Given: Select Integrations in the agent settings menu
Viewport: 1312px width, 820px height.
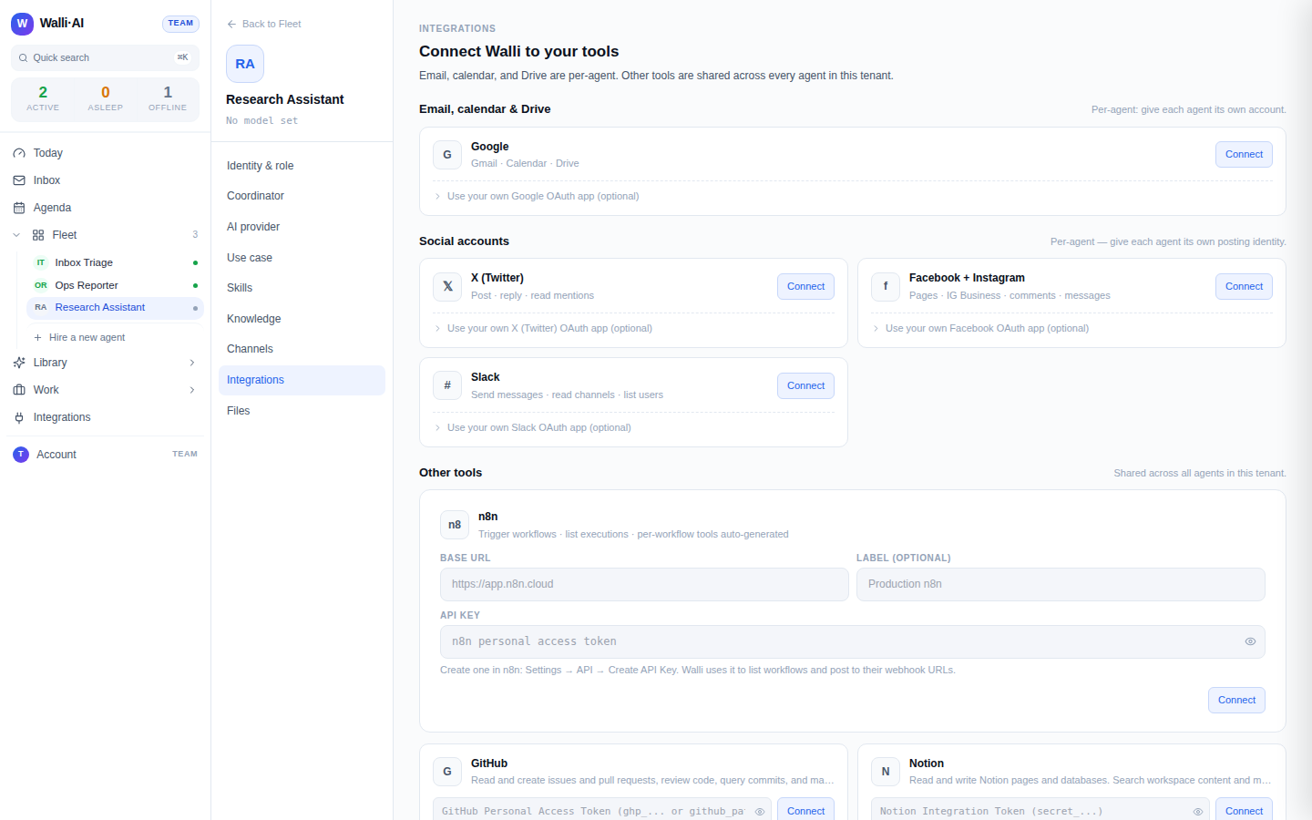Looking at the screenshot, I should [302, 380].
